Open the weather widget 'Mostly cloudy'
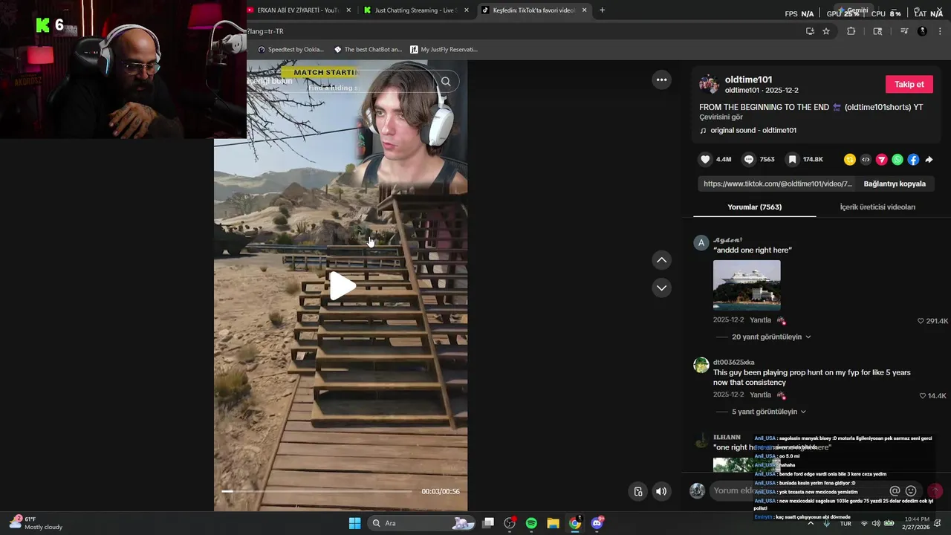 coord(36,523)
